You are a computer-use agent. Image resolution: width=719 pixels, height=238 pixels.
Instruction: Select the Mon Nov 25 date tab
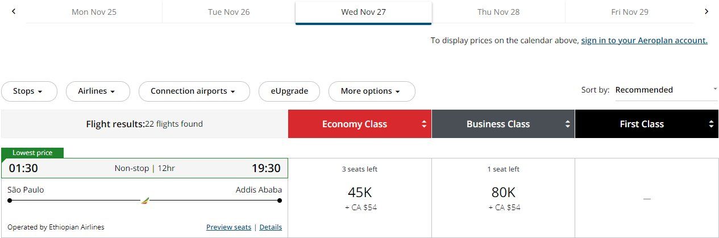tap(94, 12)
